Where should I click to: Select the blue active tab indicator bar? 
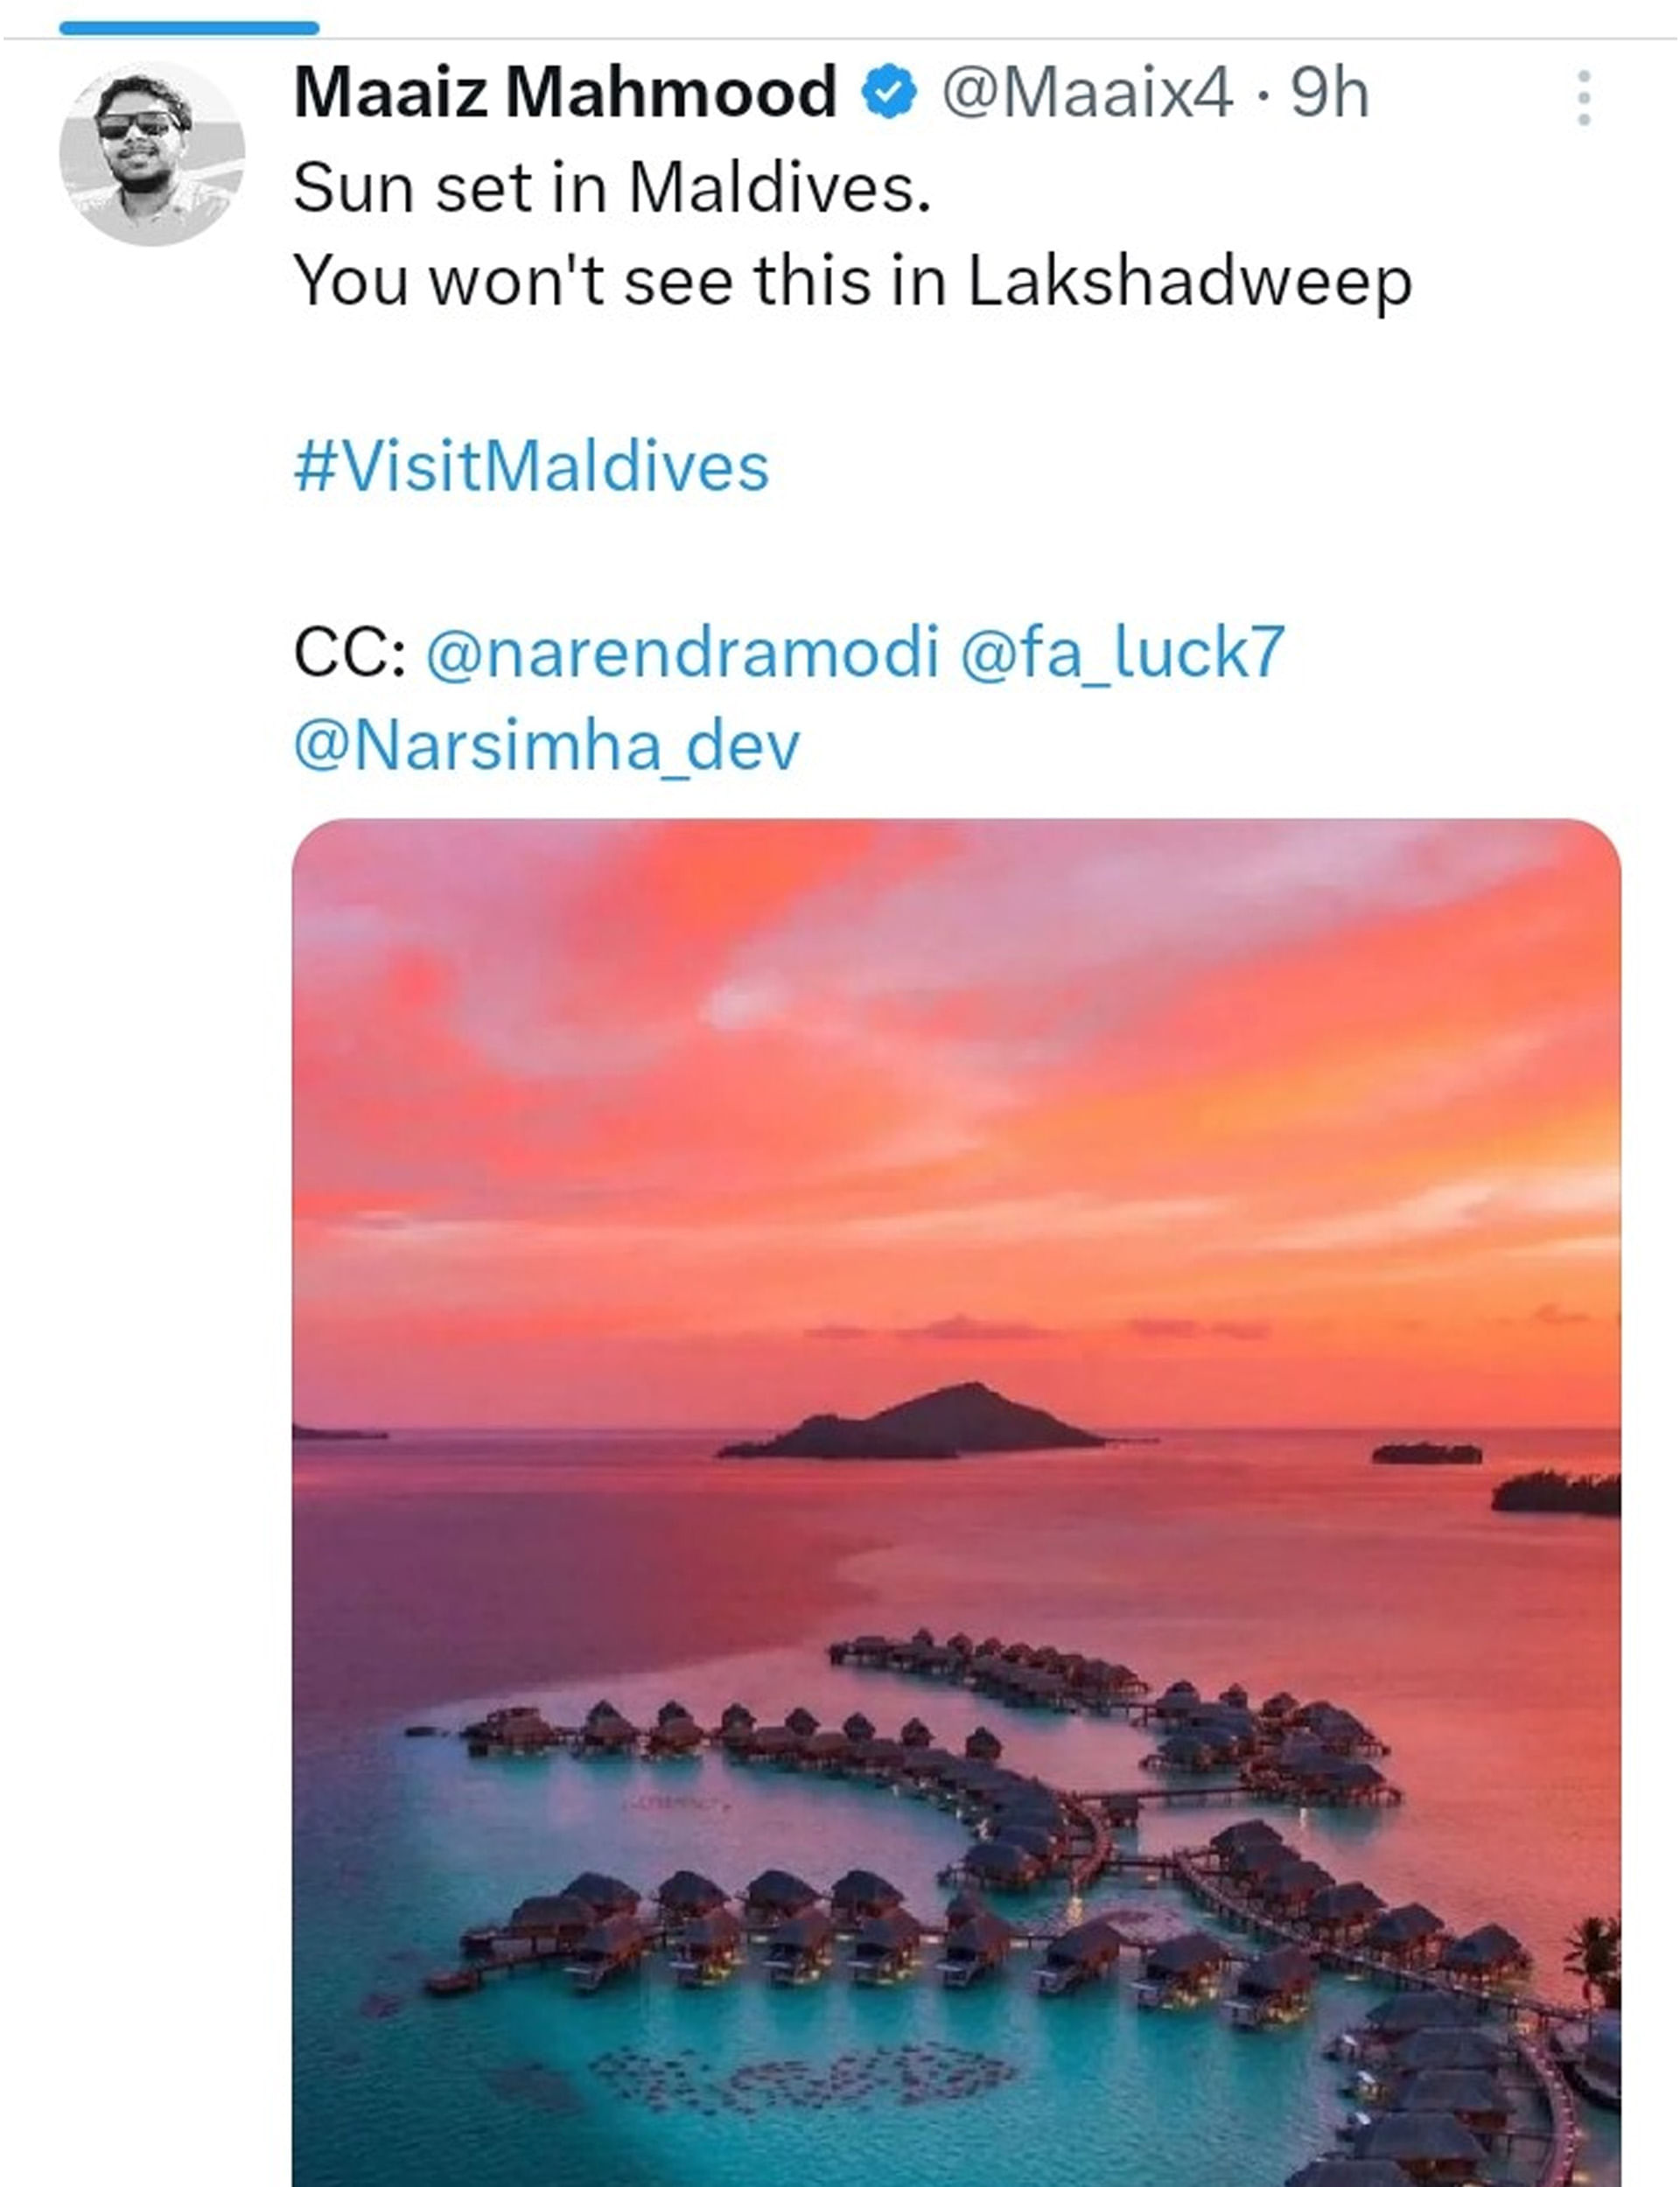click(189, 28)
